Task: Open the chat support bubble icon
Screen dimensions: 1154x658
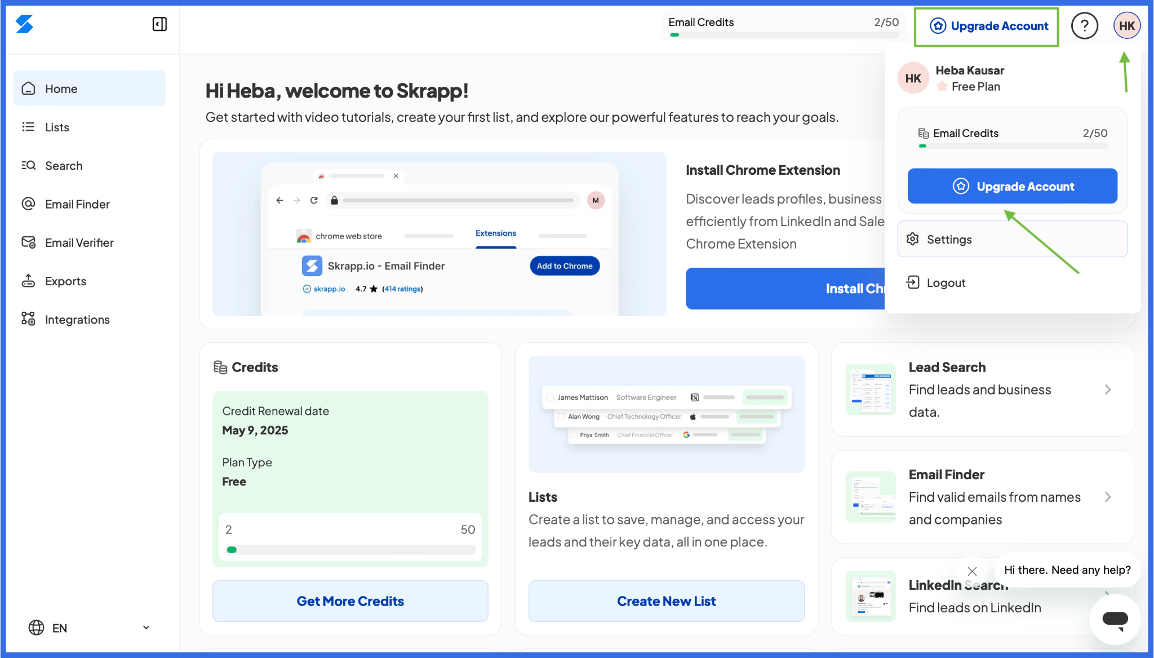Action: coord(1115,619)
